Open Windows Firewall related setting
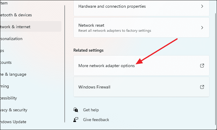 [141, 87]
